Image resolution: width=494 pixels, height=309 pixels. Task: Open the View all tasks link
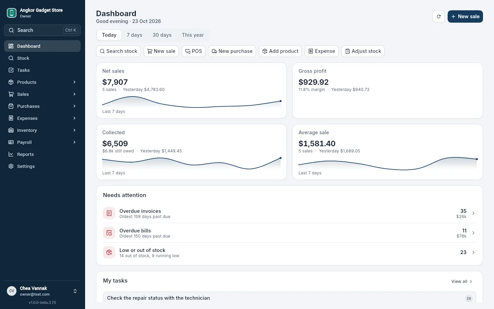tap(462, 282)
